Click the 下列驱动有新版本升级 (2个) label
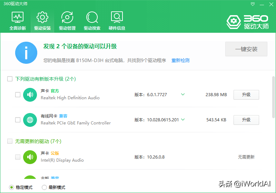 coord(46,79)
